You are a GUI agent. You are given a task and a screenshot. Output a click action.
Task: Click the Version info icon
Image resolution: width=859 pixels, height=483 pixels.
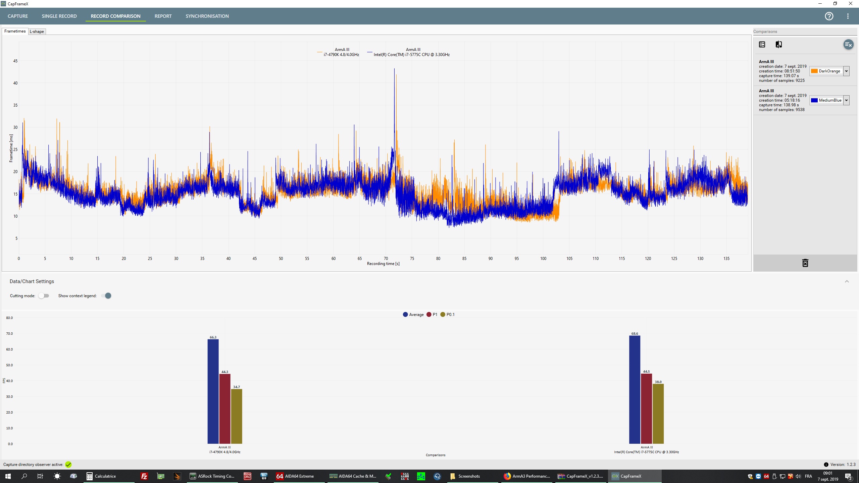826,465
